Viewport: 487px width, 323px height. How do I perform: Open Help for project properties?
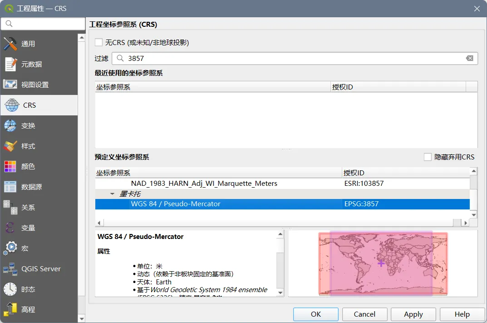click(462, 314)
